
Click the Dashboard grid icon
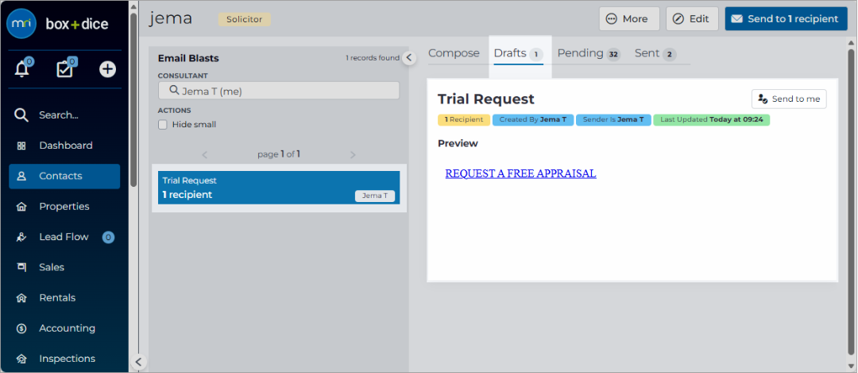[21, 146]
